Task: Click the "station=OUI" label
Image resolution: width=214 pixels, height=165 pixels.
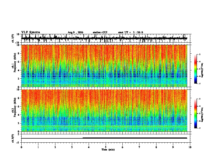Action: pos(100,32)
